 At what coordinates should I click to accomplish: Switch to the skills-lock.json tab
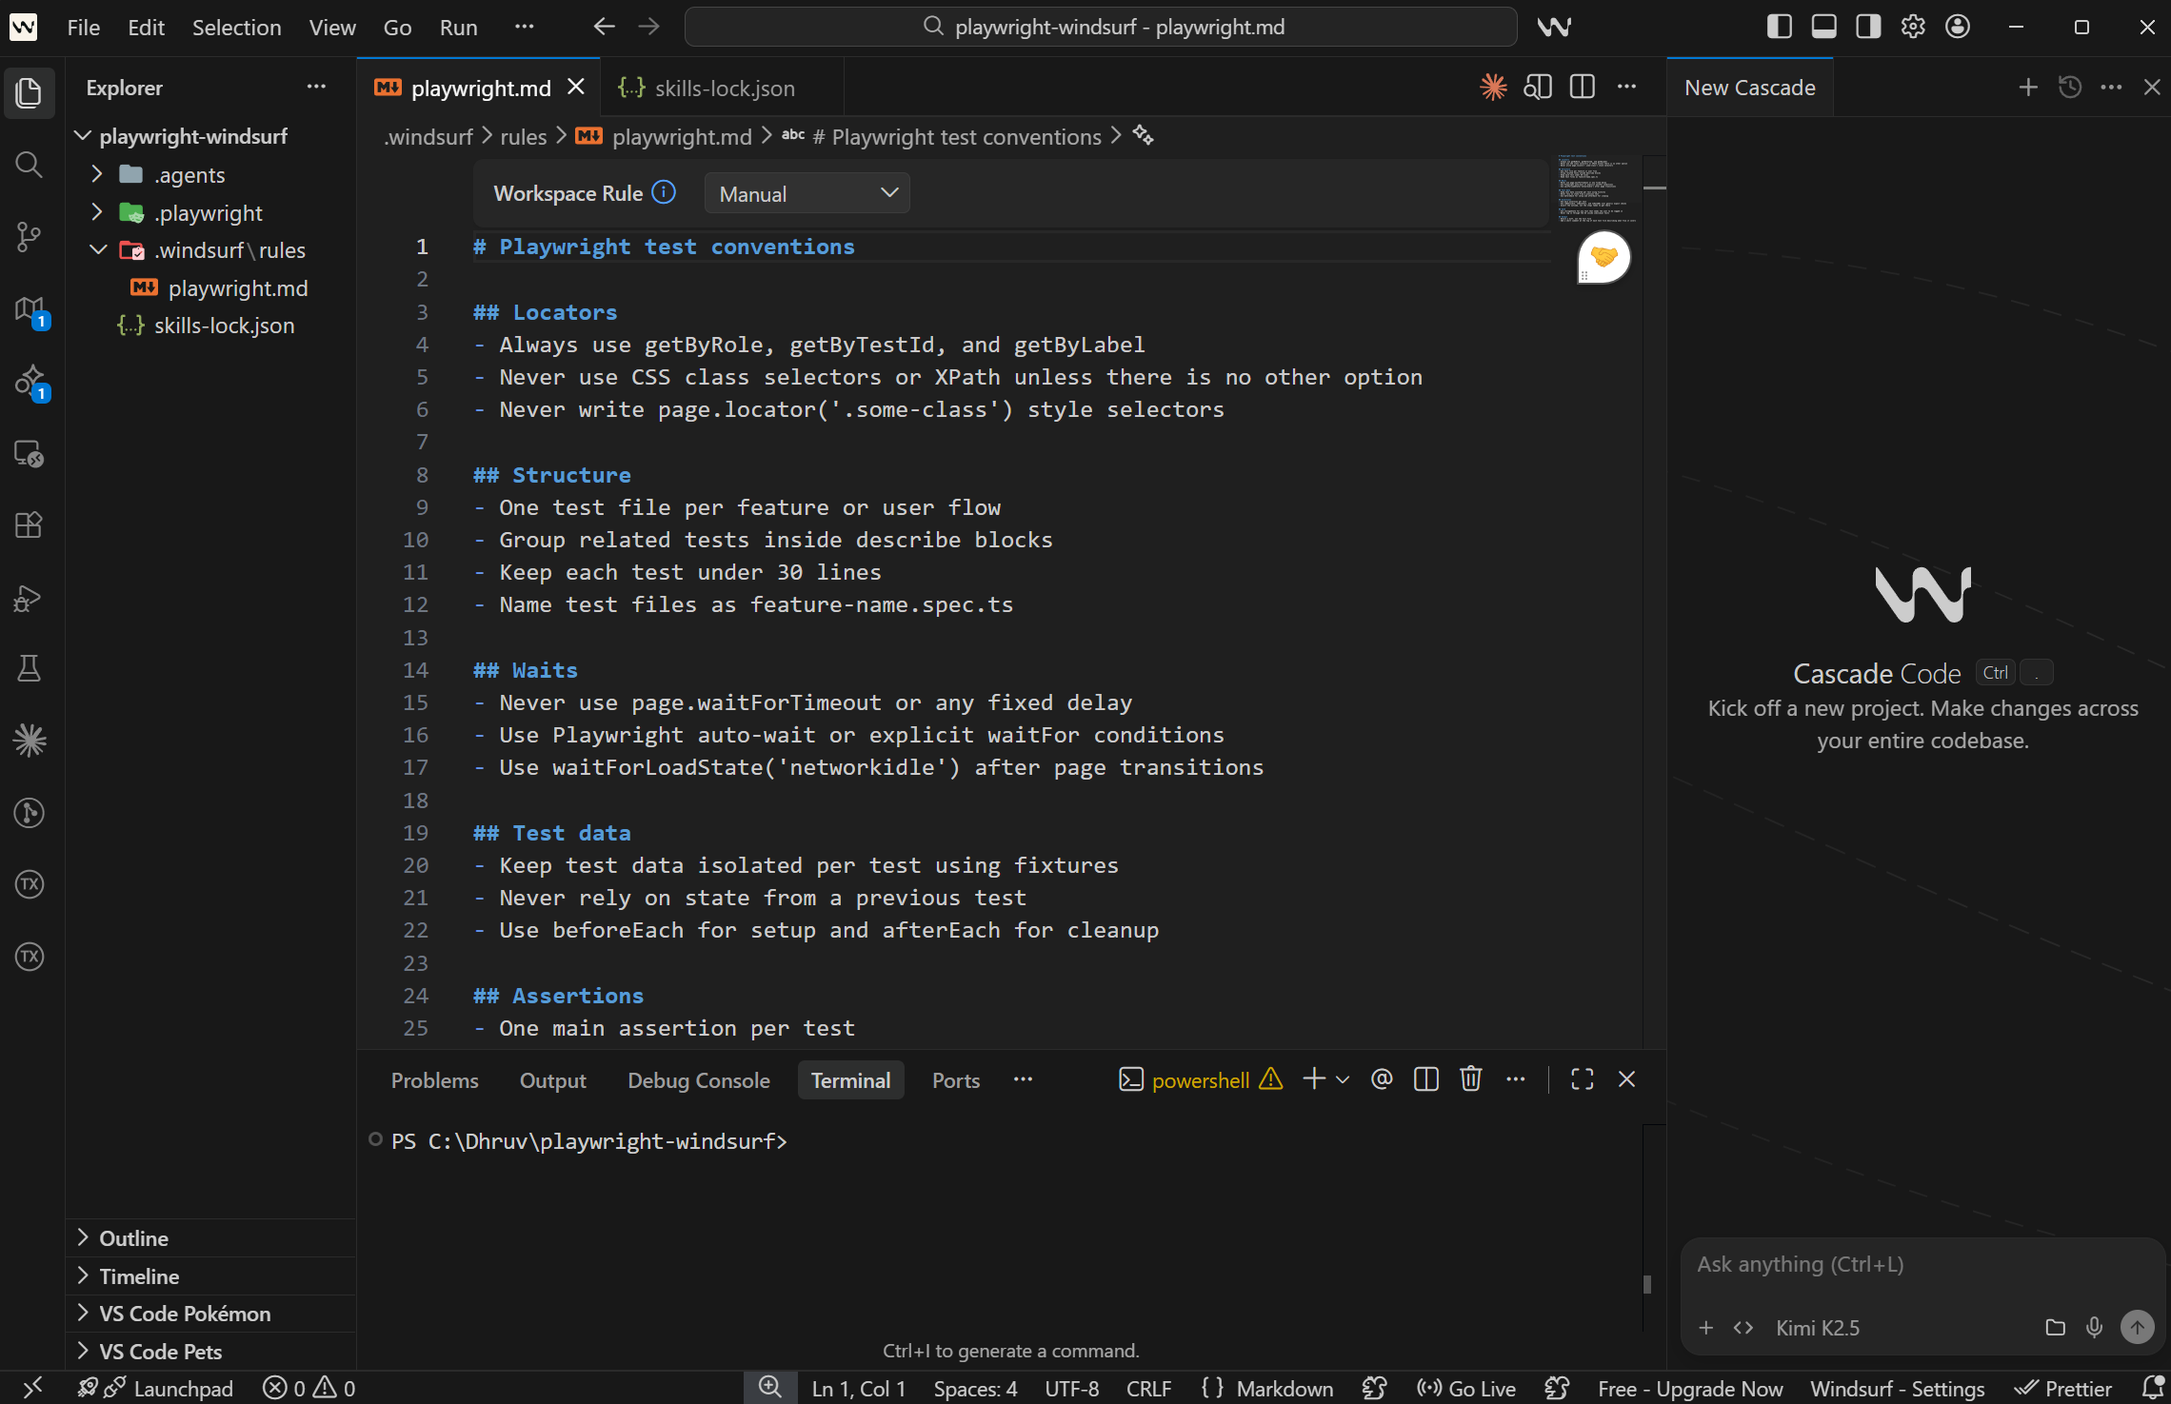coord(724,88)
